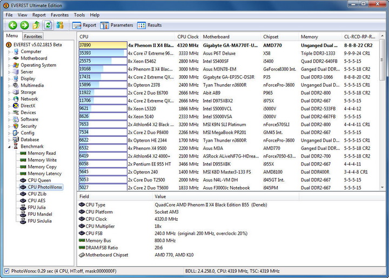Open benchmark Parameters

click(x=117, y=25)
